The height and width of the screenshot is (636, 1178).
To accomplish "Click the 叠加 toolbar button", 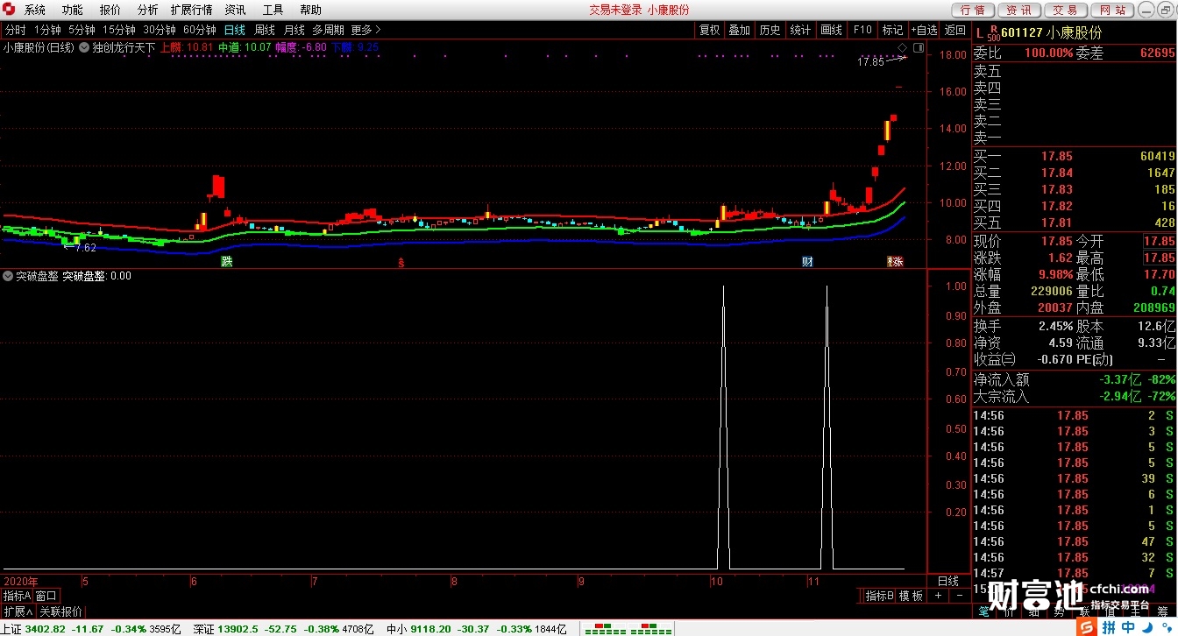I will 740,30.
